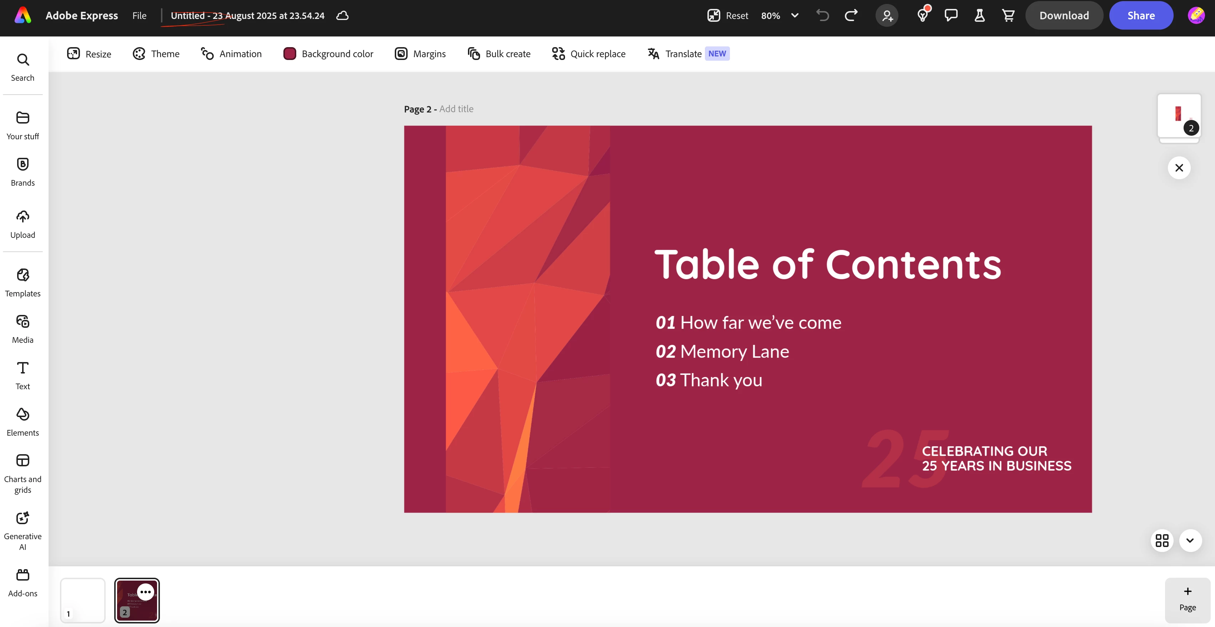Click the shopping cart icon
The height and width of the screenshot is (627, 1215).
tap(1008, 16)
